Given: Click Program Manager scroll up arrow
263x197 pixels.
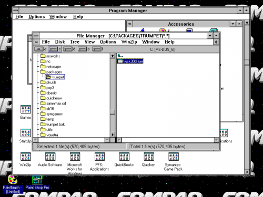Looking at the screenshot, I should (x=247, y=23).
